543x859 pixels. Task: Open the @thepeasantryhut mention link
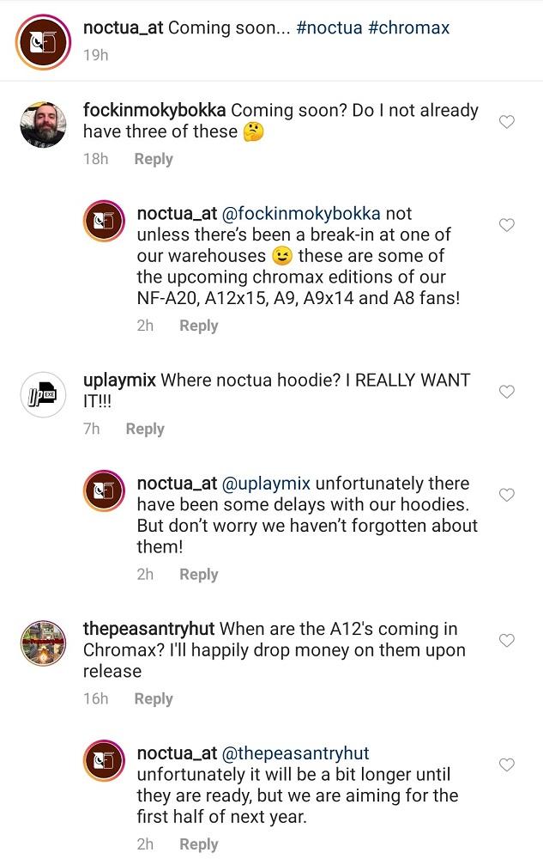[296, 753]
